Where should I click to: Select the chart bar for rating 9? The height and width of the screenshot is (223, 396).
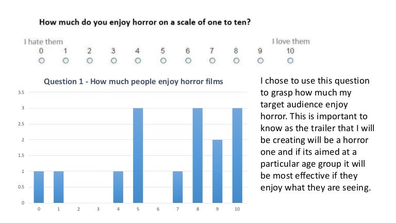pos(218,171)
